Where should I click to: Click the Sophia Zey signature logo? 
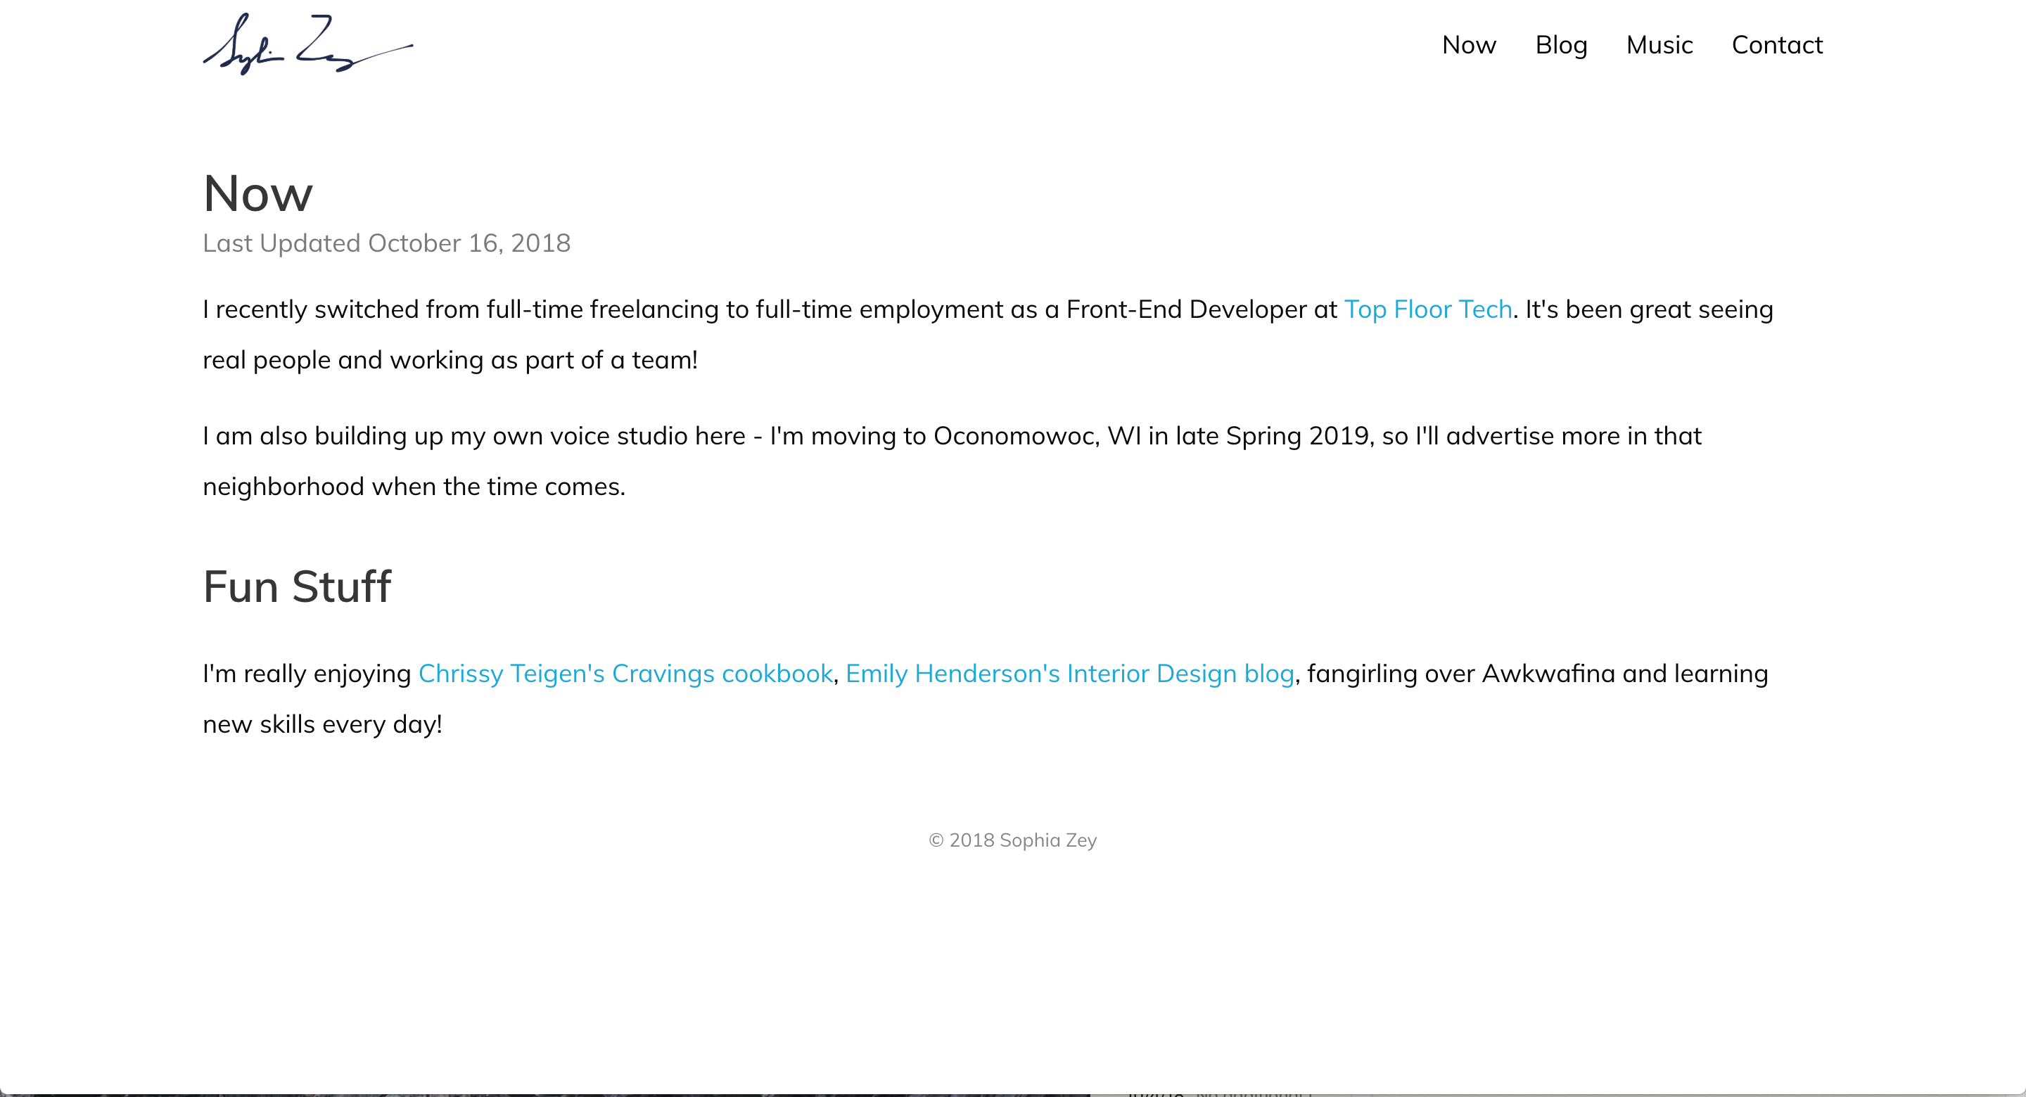pyautogui.click(x=307, y=45)
